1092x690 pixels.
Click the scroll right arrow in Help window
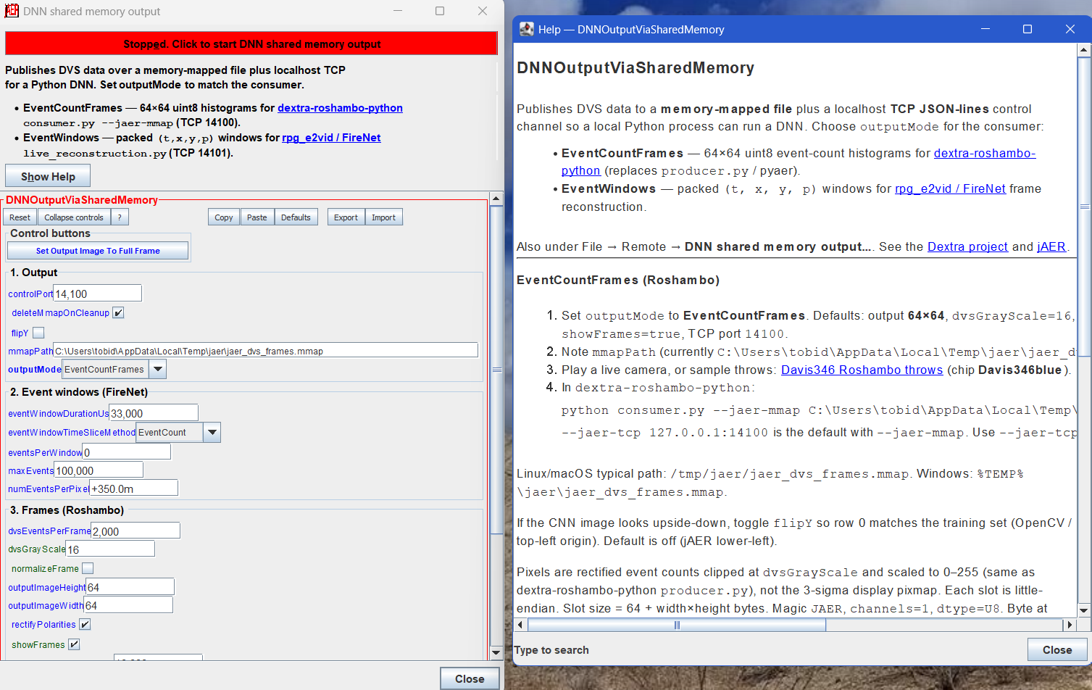click(1070, 625)
